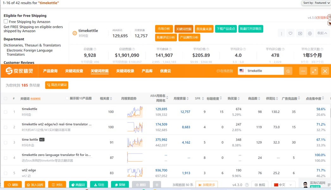Check Free Shipping by Amazon checkbox
The height and width of the screenshot is (190, 331).
pyautogui.click(x=6, y=21)
